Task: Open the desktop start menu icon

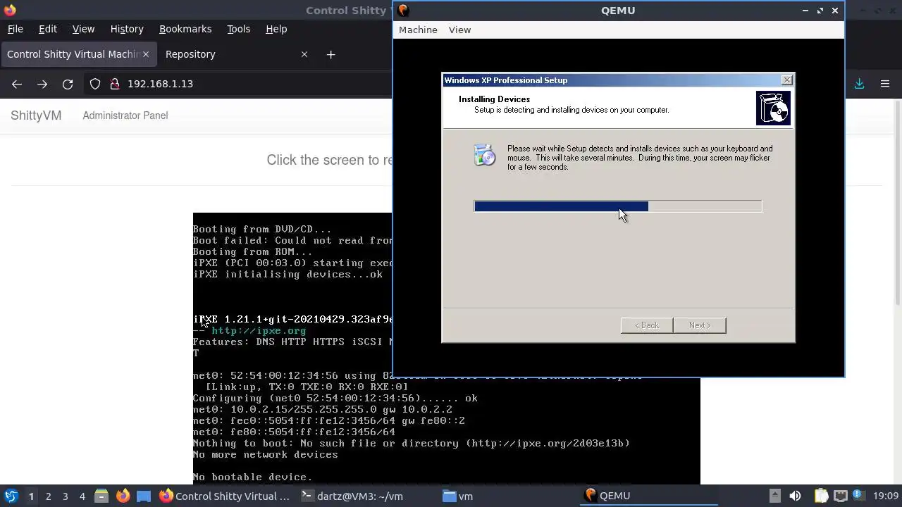Action: tap(11, 496)
